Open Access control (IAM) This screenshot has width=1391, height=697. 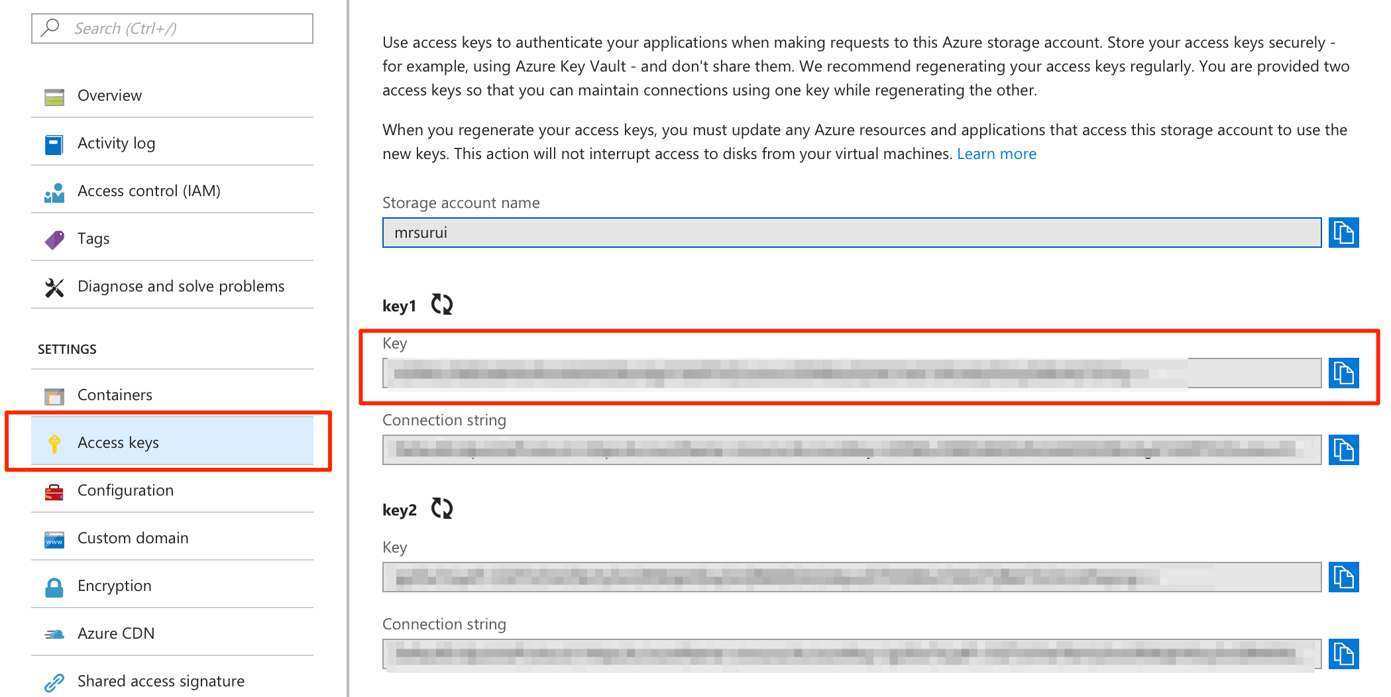[149, 190]
